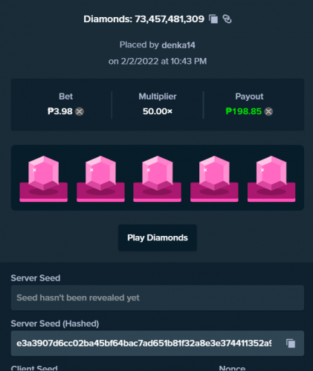Copy the bet share link icon

coord(227,19)
